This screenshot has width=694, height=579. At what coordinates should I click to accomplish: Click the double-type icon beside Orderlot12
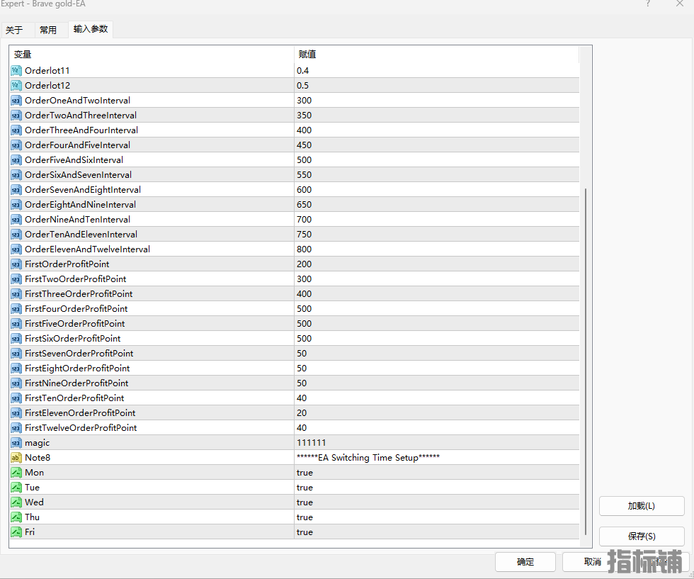click(x=16, y=86)
